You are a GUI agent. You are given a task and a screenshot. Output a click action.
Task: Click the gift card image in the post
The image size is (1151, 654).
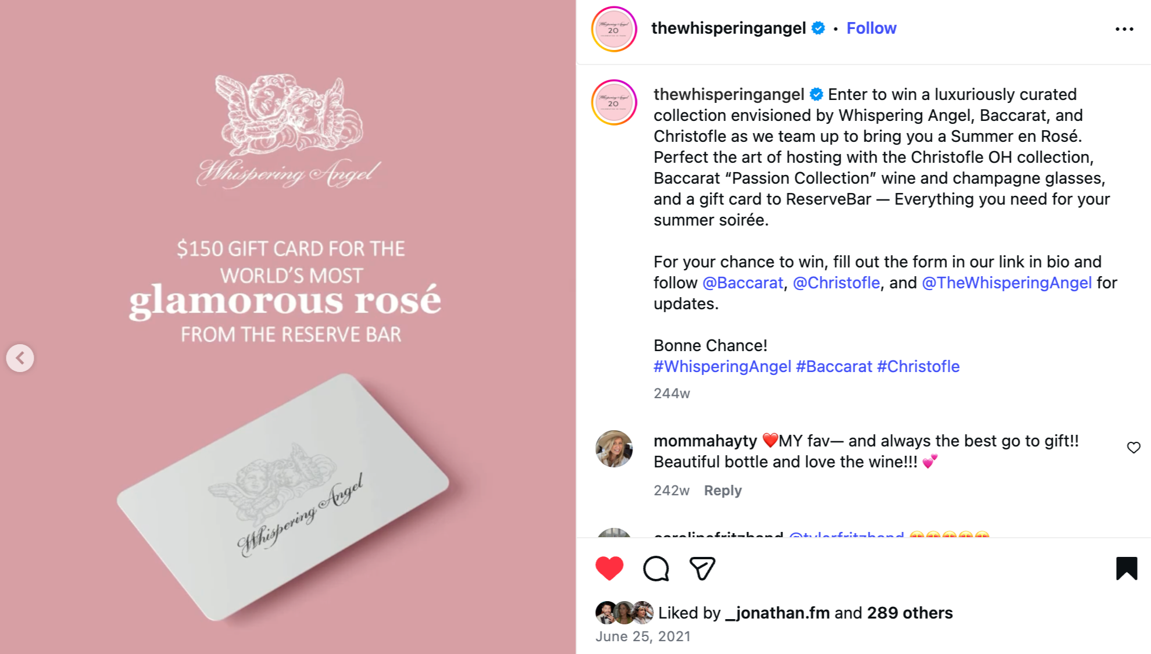pyautogui.click(x=283, y=498)
